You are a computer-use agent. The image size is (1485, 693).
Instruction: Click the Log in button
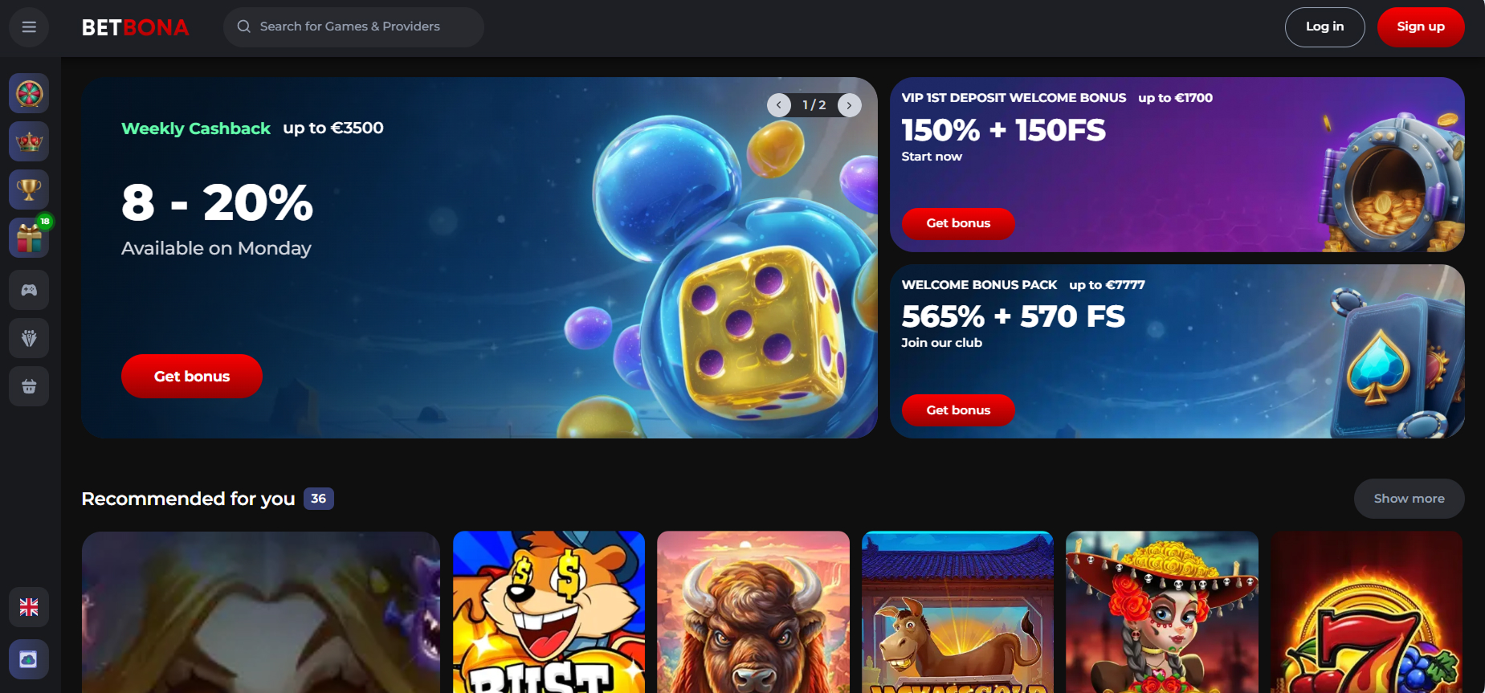[1324, 27]
